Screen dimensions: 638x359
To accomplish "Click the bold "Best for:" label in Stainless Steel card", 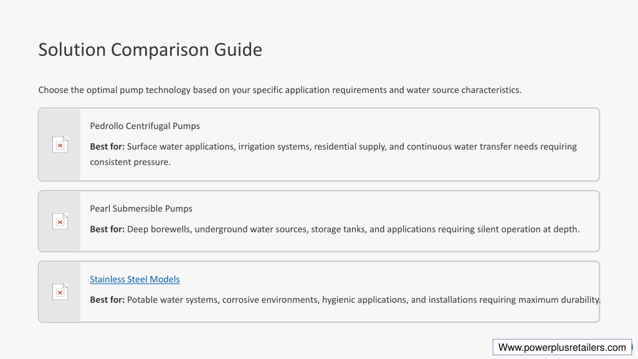I will point(107,300).
